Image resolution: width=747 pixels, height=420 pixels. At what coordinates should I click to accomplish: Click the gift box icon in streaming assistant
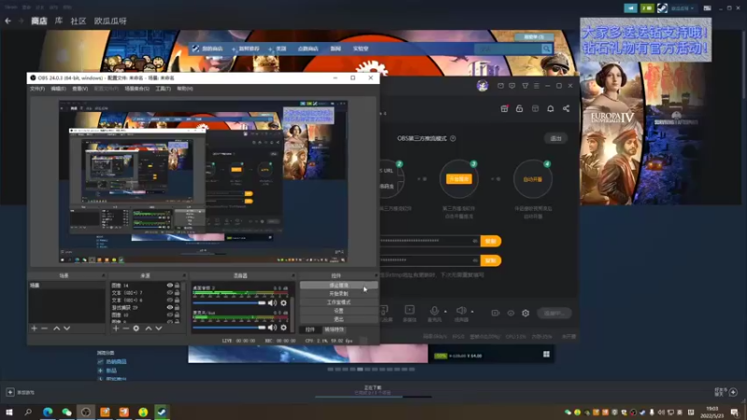(504, 108)
